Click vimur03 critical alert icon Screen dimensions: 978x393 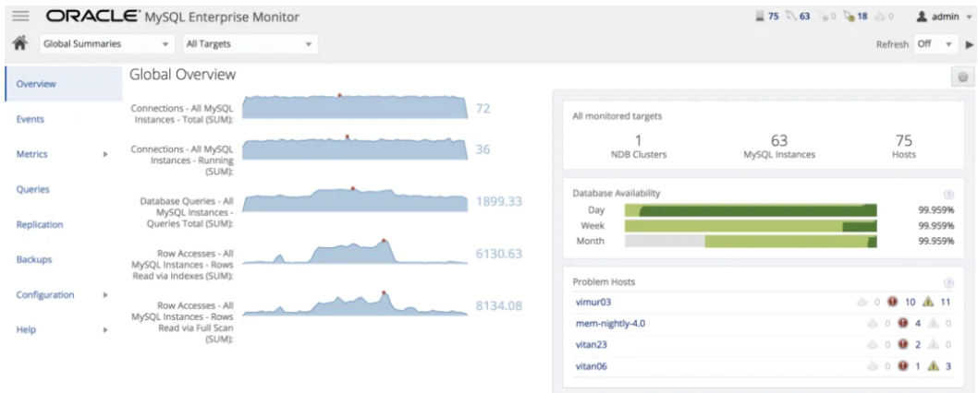[x=893, y=302]
